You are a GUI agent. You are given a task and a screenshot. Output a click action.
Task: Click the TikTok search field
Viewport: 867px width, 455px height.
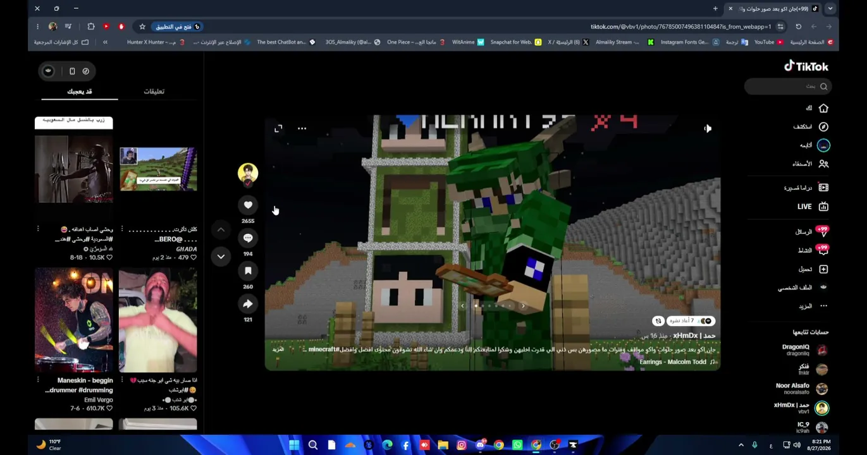pos(787,87)
